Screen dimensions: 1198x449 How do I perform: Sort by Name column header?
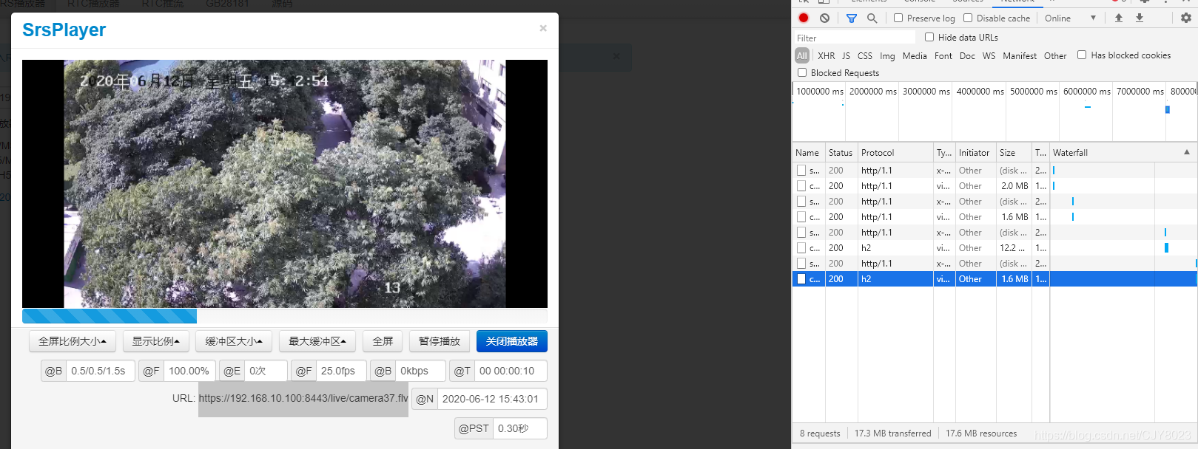click(x=809, y=152)
